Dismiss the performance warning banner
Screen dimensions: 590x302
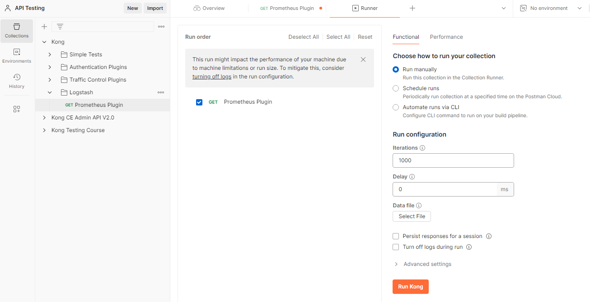click(363, 59)
